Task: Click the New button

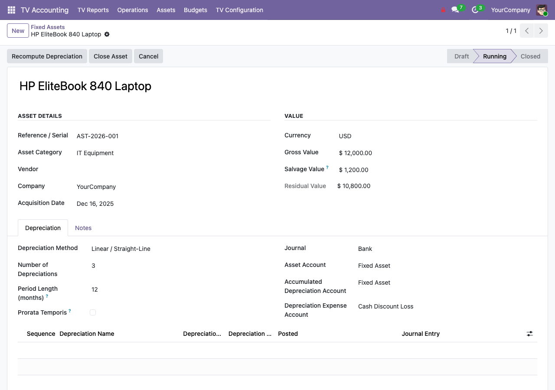Action: point(18,31)
